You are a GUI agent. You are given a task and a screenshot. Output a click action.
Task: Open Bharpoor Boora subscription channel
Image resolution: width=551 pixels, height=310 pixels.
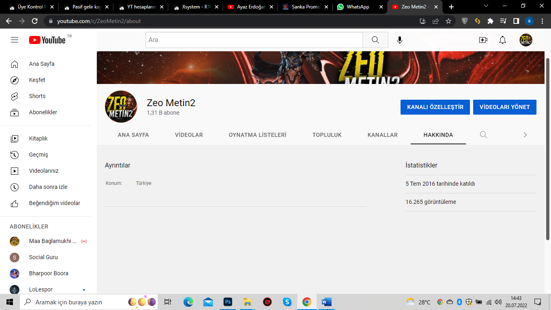click(48, 273)
